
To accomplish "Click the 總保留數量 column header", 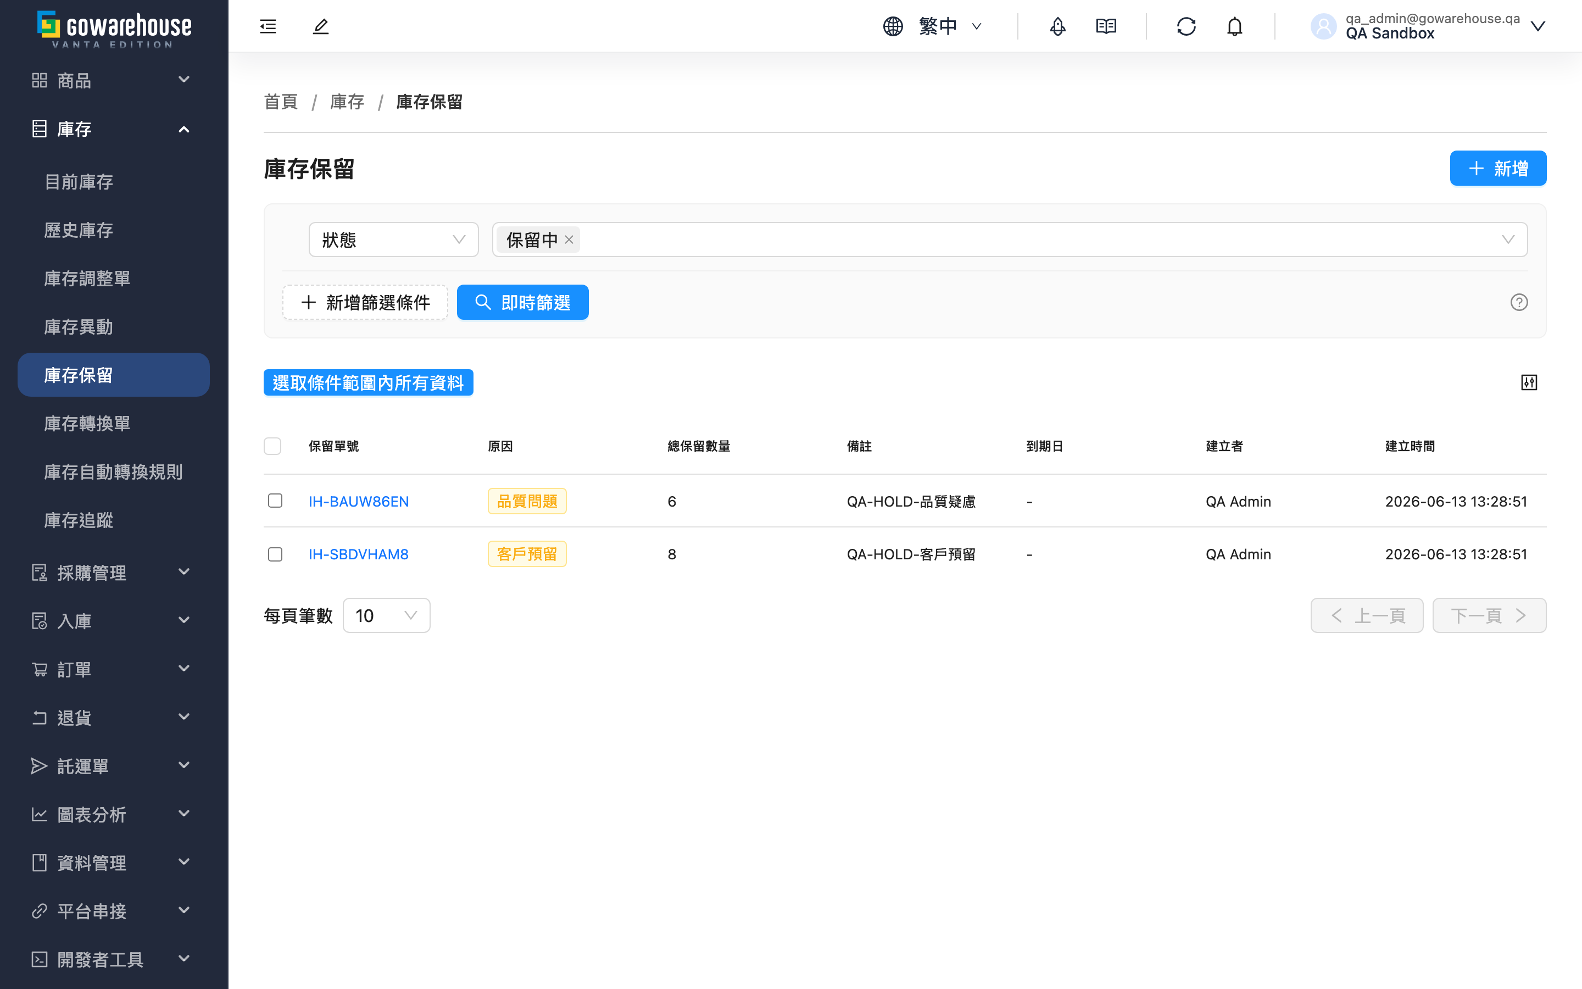I will [x=699, y=446].
